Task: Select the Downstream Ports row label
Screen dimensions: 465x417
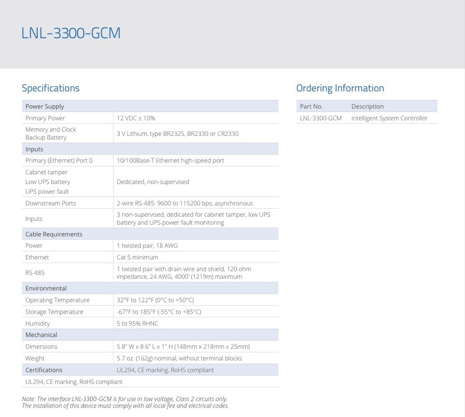Action: (50, 203)
